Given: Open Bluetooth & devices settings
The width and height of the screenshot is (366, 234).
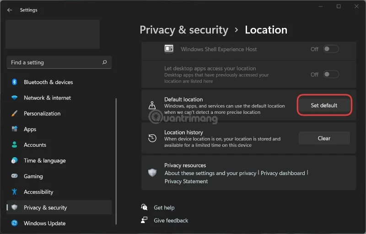Looking at the screenshot, I should pyautogui.click(x=59, y=82).
